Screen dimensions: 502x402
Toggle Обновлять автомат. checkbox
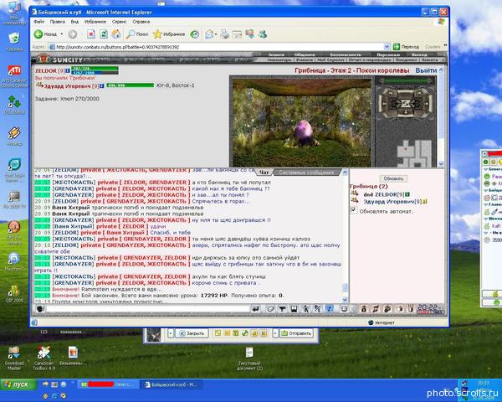pyautogui.click(x=353, y=210)
